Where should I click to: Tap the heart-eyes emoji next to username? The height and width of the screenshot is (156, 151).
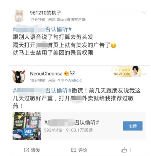[x=66, y=73]
